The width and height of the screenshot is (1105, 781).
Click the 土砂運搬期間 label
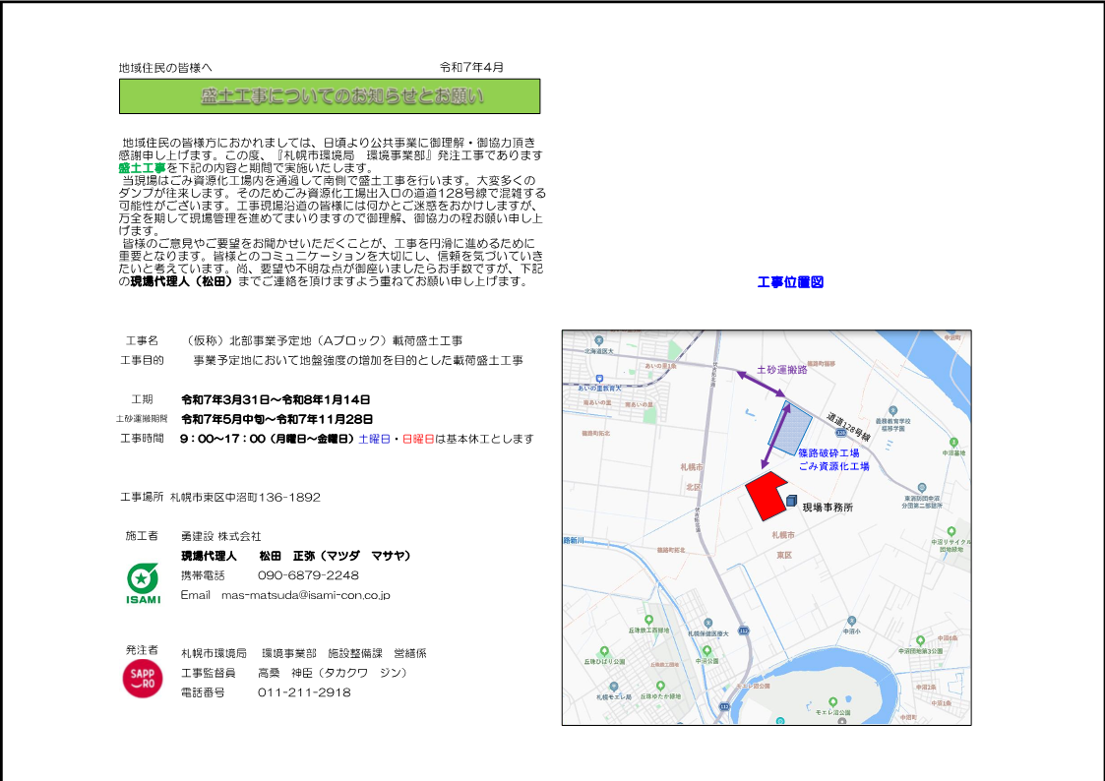point(142,419)
